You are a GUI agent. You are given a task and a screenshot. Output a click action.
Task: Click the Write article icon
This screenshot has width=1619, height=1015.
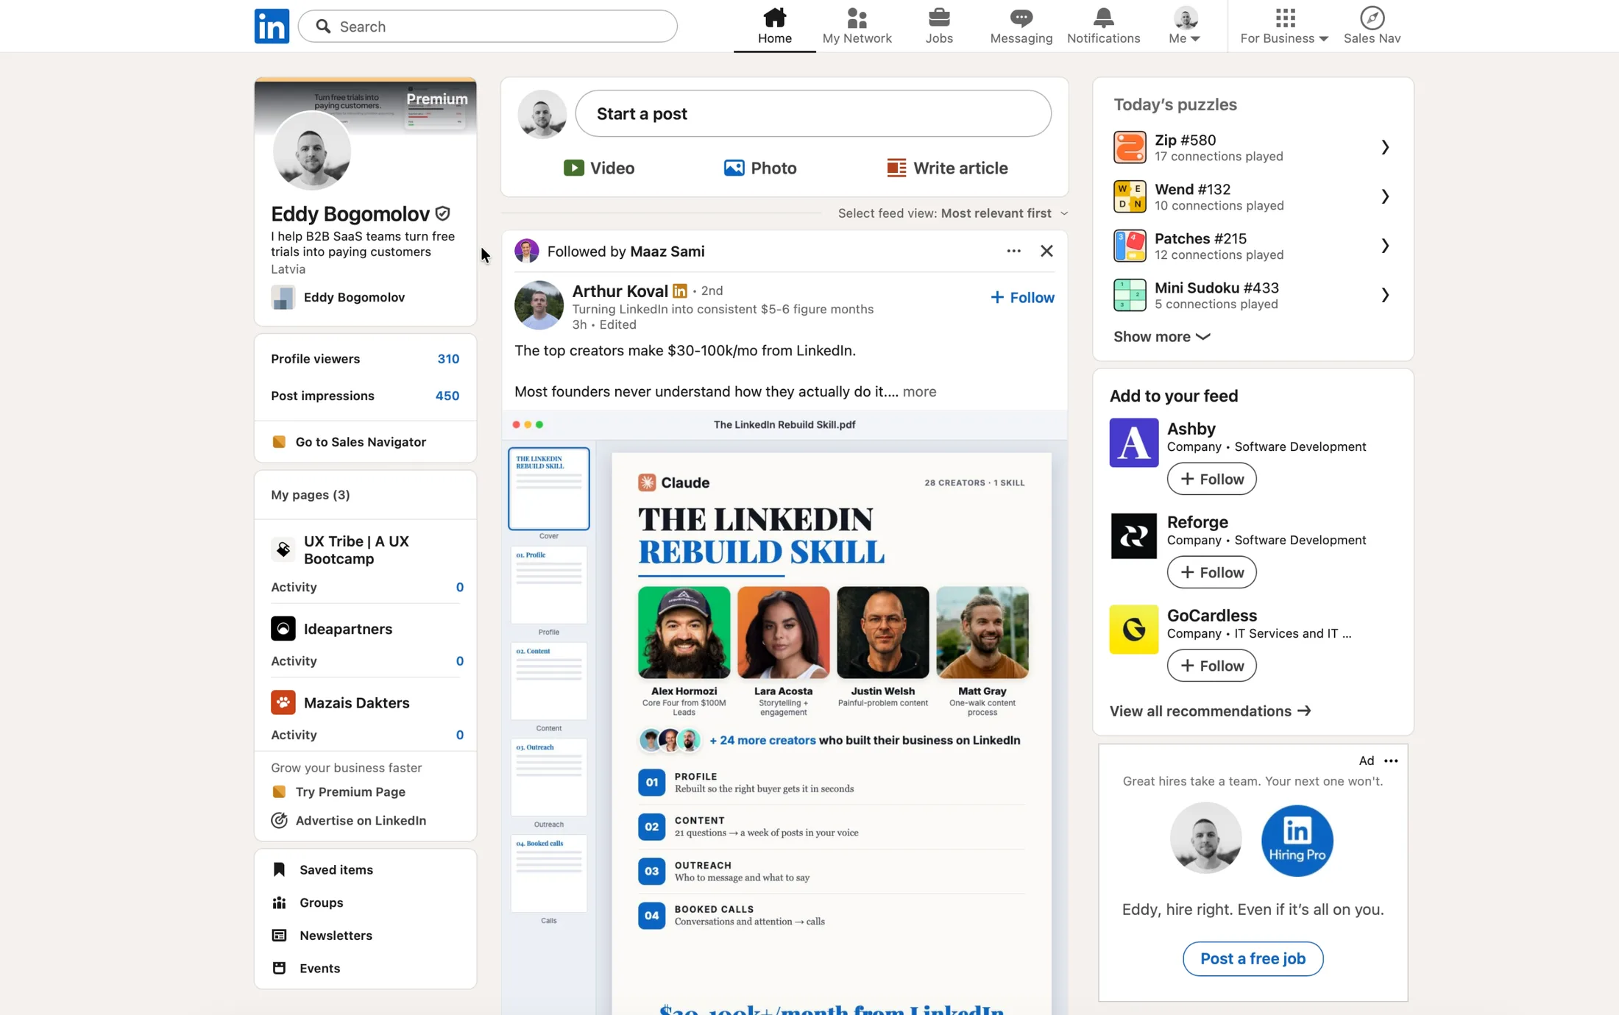[896, 168]
